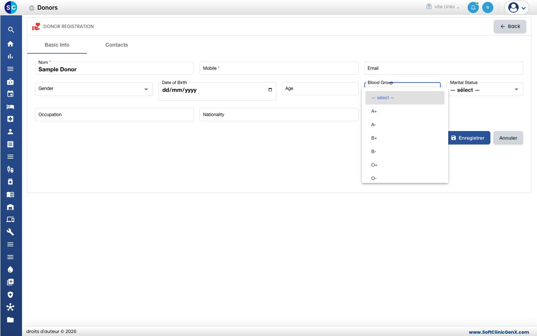This screenshot has width=537, height=336.
Task: Open the user account menu dropdown
Action: [x=517, y=7]
